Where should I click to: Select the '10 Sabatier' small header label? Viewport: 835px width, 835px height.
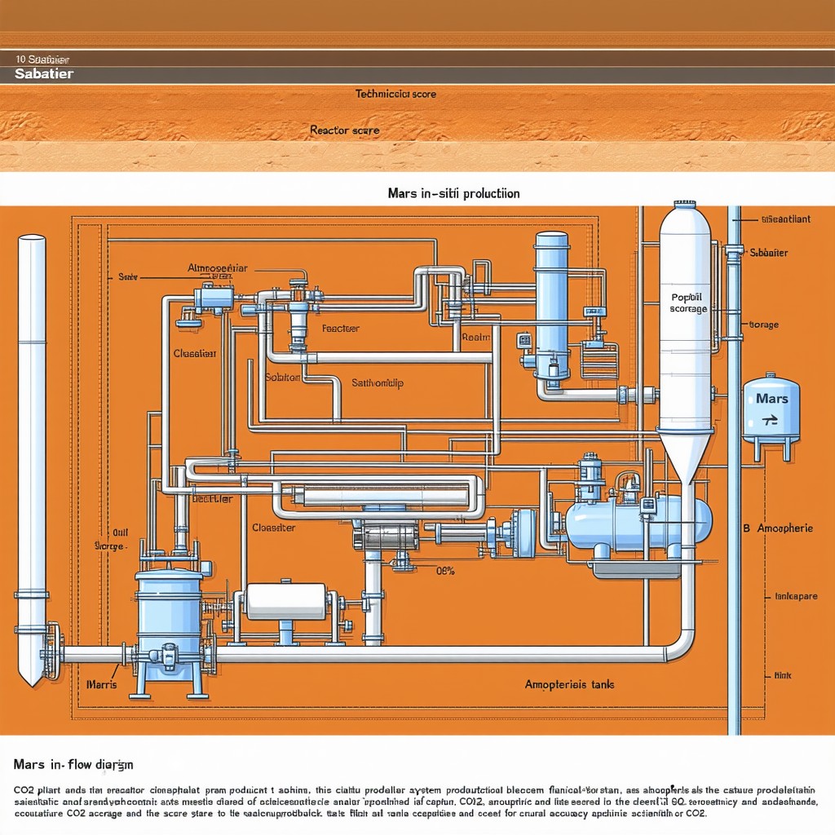pyautogui.click(x=42, y=60)
